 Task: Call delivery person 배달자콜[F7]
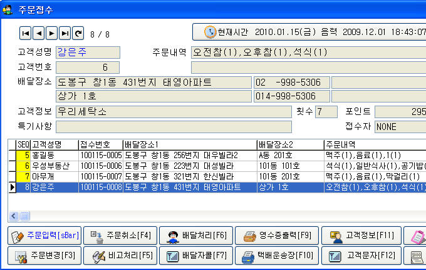(196, 256)
